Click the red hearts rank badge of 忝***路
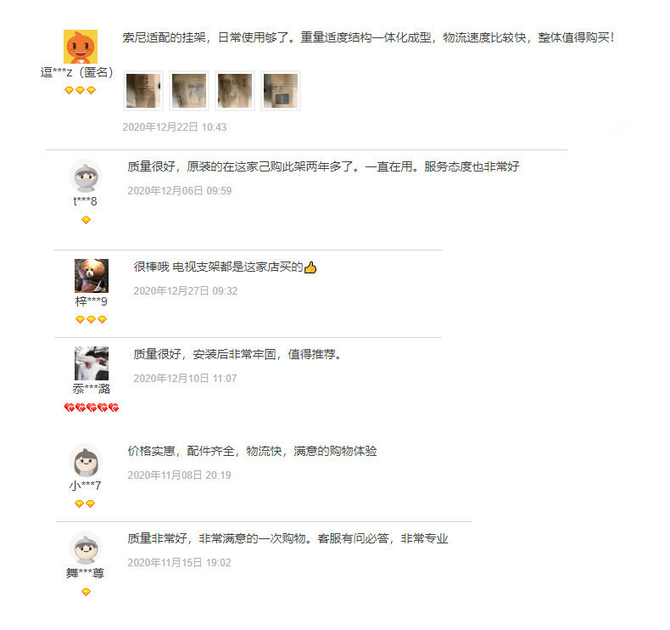670x630 pixels. click(x=92, y=408)
